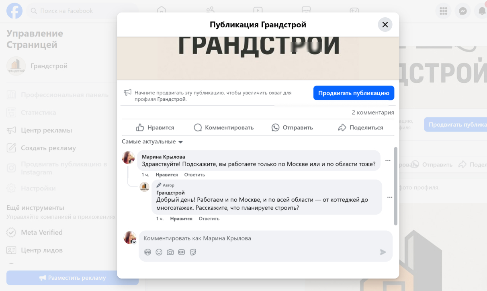Click the Отправить WhatsApp button
Screen dimensions: 487x291
tap(292, 127)
